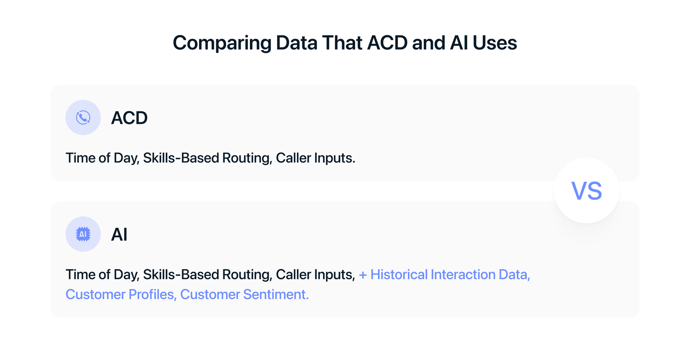The image size is (690, 348).
Task: Open the Customer Sentiment blue text
Action: (x=244, y=294)
